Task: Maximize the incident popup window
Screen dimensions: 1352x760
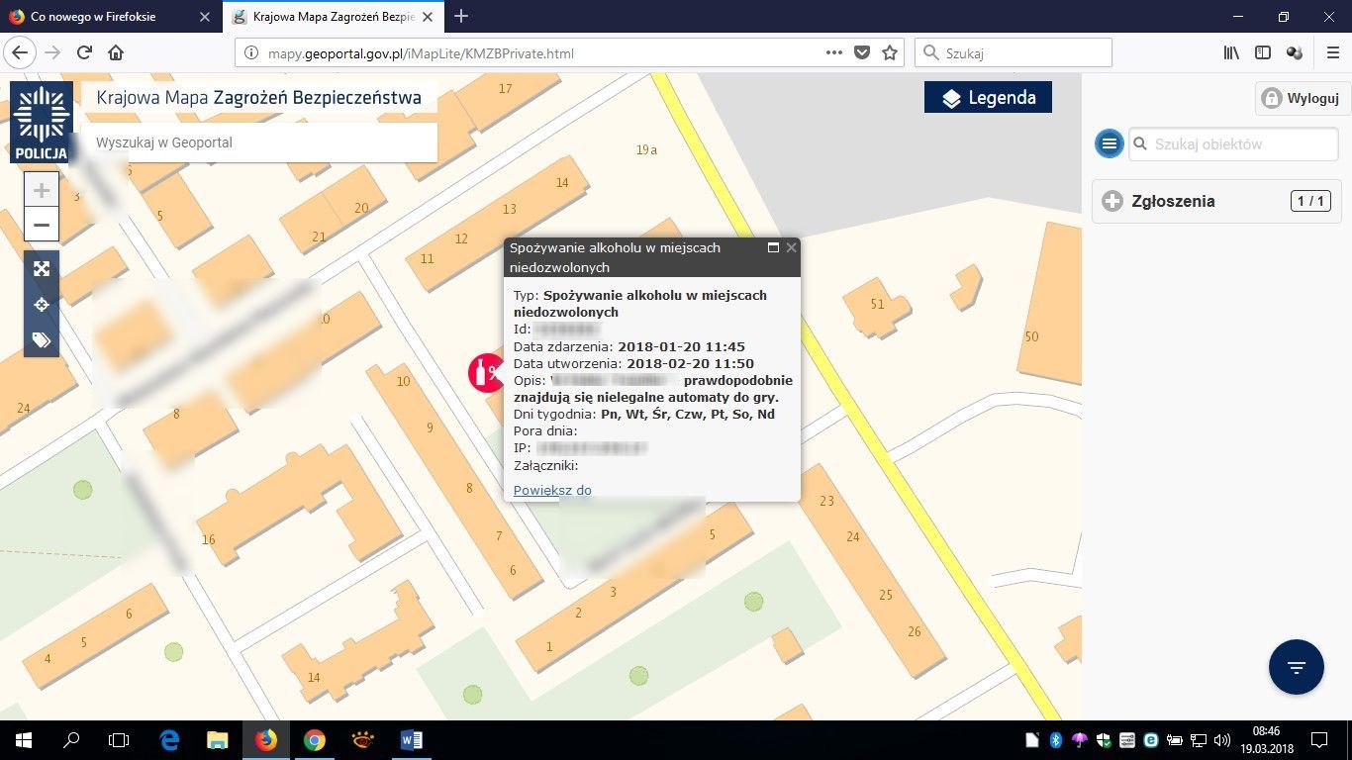Action: tap(773, 247)
